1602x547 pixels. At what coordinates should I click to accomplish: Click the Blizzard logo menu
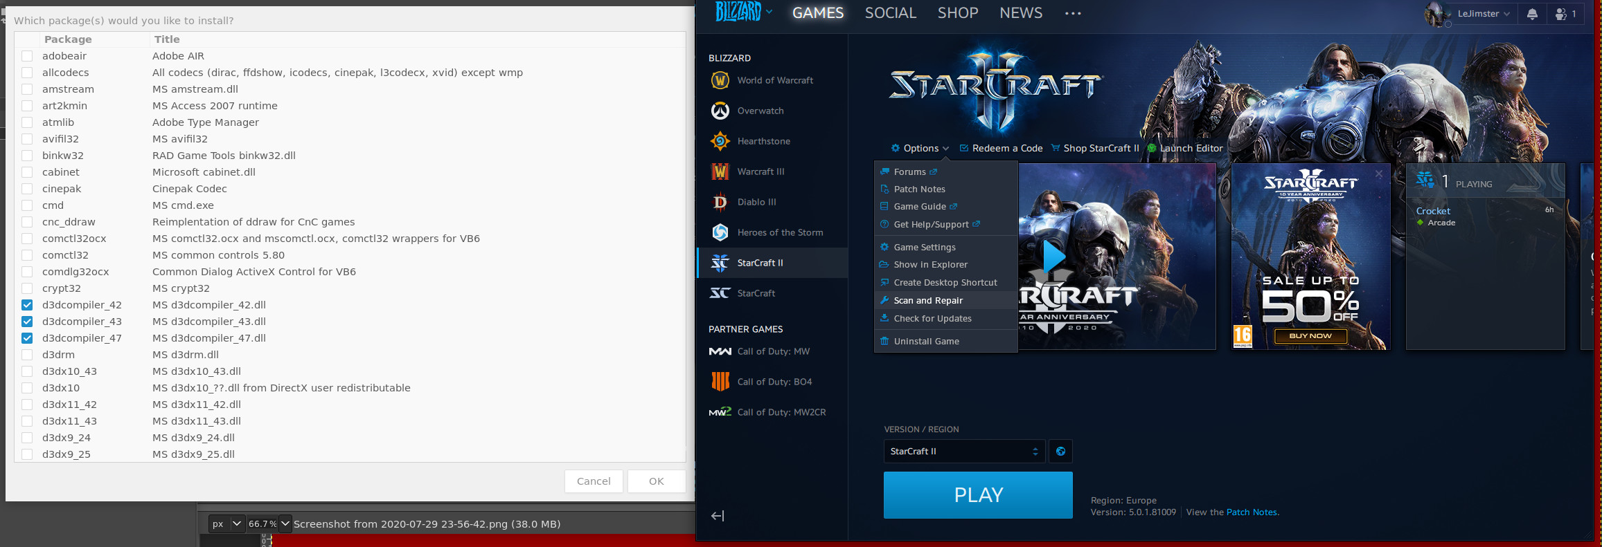(x=743, y=12)
